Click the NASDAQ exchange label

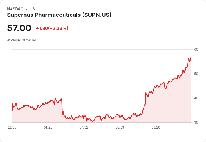coord(15,9)
